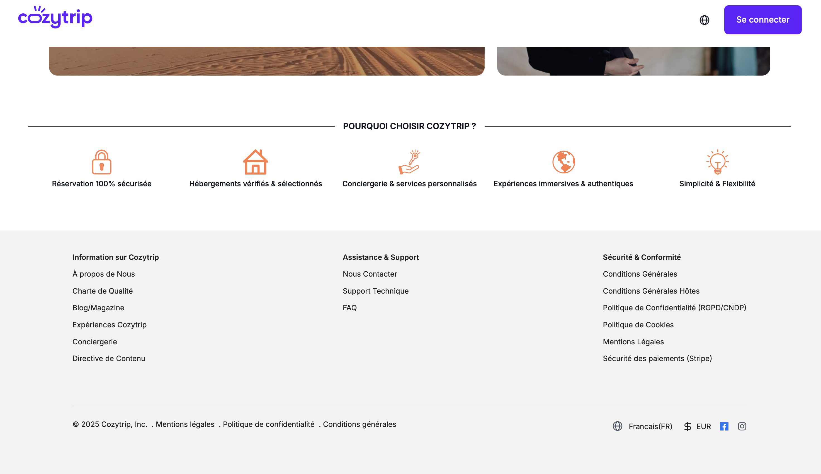
Task: Open À propos de Nous
Action: pos(103,274)
